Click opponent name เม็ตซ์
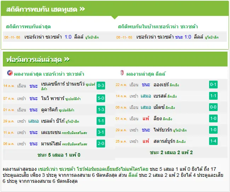The image size is (230, 192). pyautogui.click(x=159, y=107)
